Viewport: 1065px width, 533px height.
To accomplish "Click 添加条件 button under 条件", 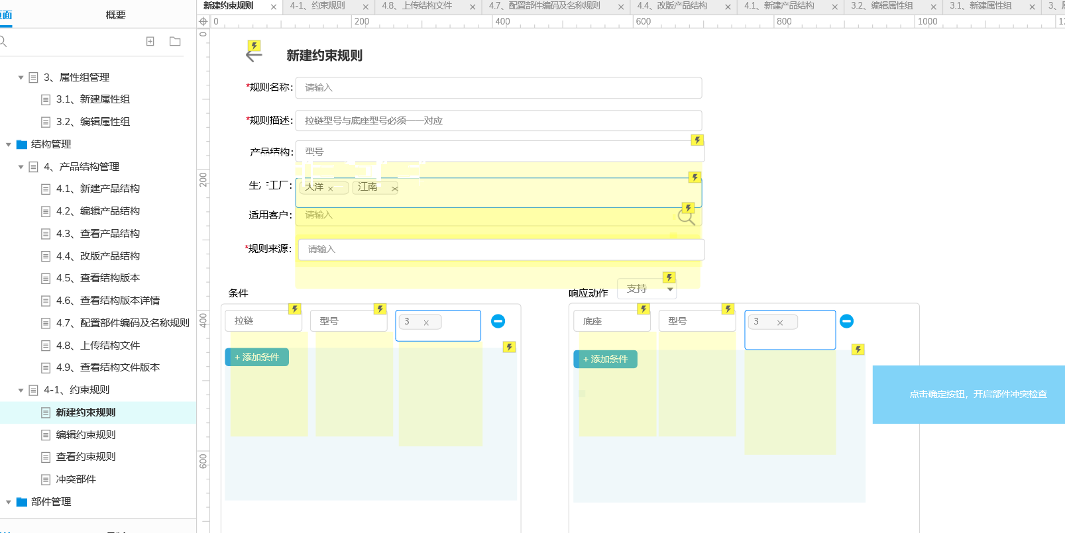I will coord(257,357).
